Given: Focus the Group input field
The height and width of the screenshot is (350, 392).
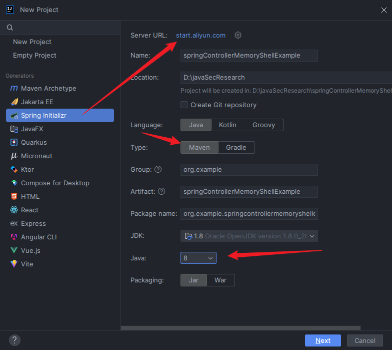Looking at the screenshot, I should [249, 169].
